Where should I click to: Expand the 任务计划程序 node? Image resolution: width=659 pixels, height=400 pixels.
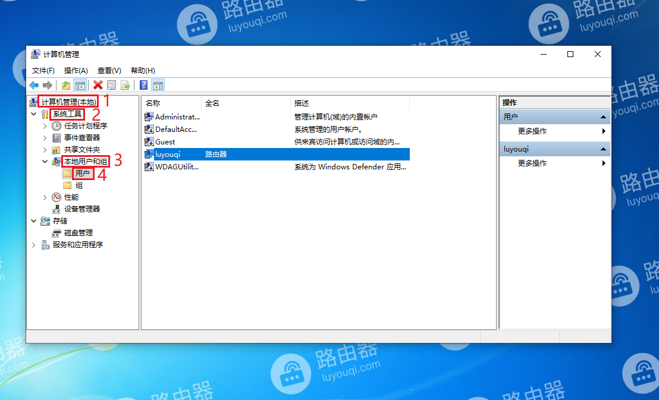(45, 126)
